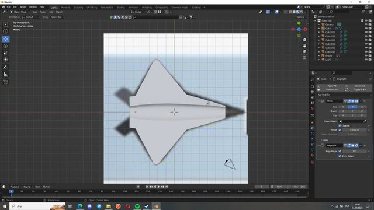The width and height of the screenshot is (374, 210).
Task: Open the Output properties tab
Action: tap(312, 92)
